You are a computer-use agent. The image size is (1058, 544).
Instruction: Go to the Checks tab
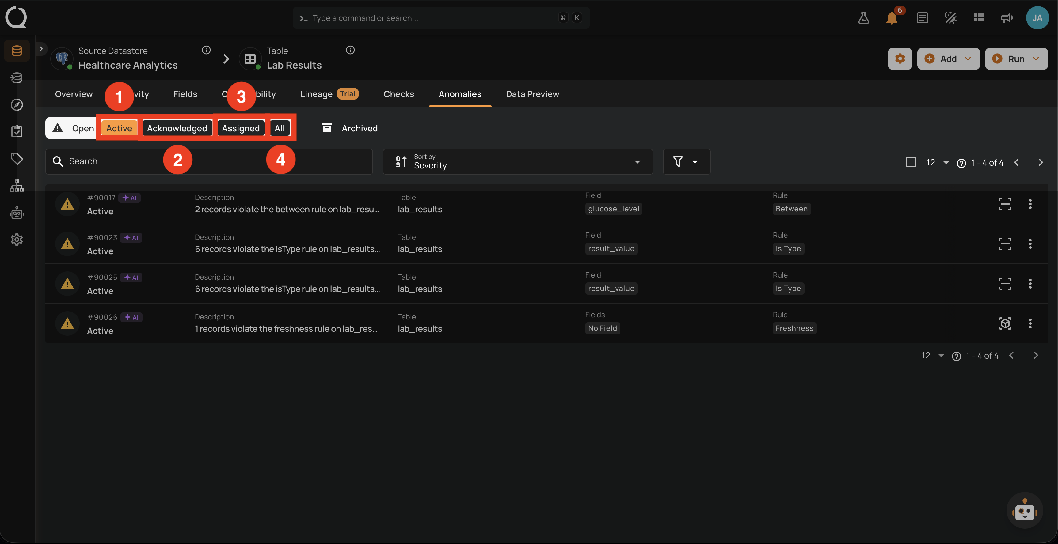(398, 94)
